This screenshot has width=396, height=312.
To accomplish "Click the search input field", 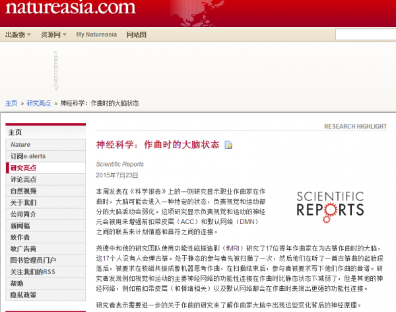I will tap(366, 34).
